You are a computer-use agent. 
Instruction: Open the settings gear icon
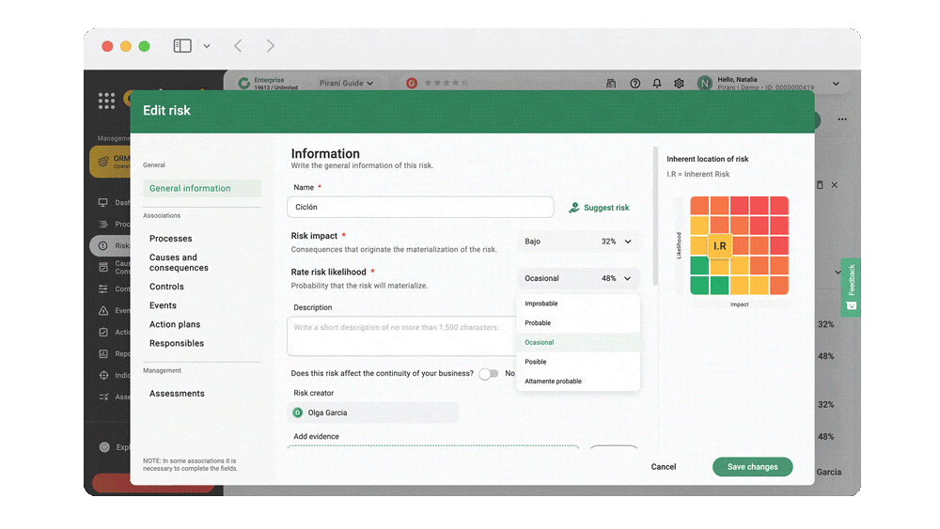pos(680,84)
